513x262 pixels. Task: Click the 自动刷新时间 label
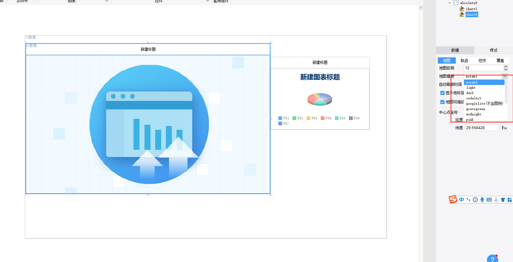click(450, 84)
